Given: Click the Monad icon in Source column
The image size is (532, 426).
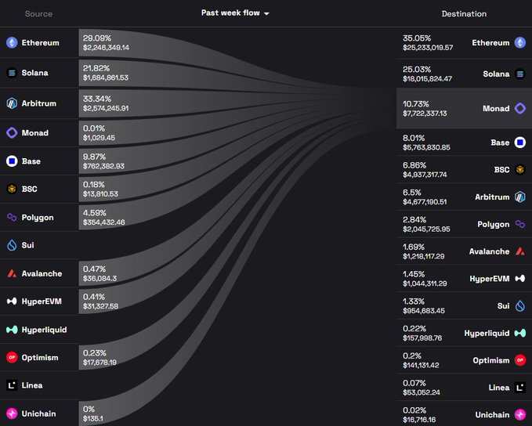Looking at the screenshot, I should point(12,132).
